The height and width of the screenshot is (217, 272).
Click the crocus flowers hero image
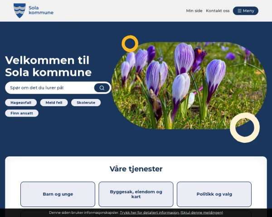click(x=189, y=85)
